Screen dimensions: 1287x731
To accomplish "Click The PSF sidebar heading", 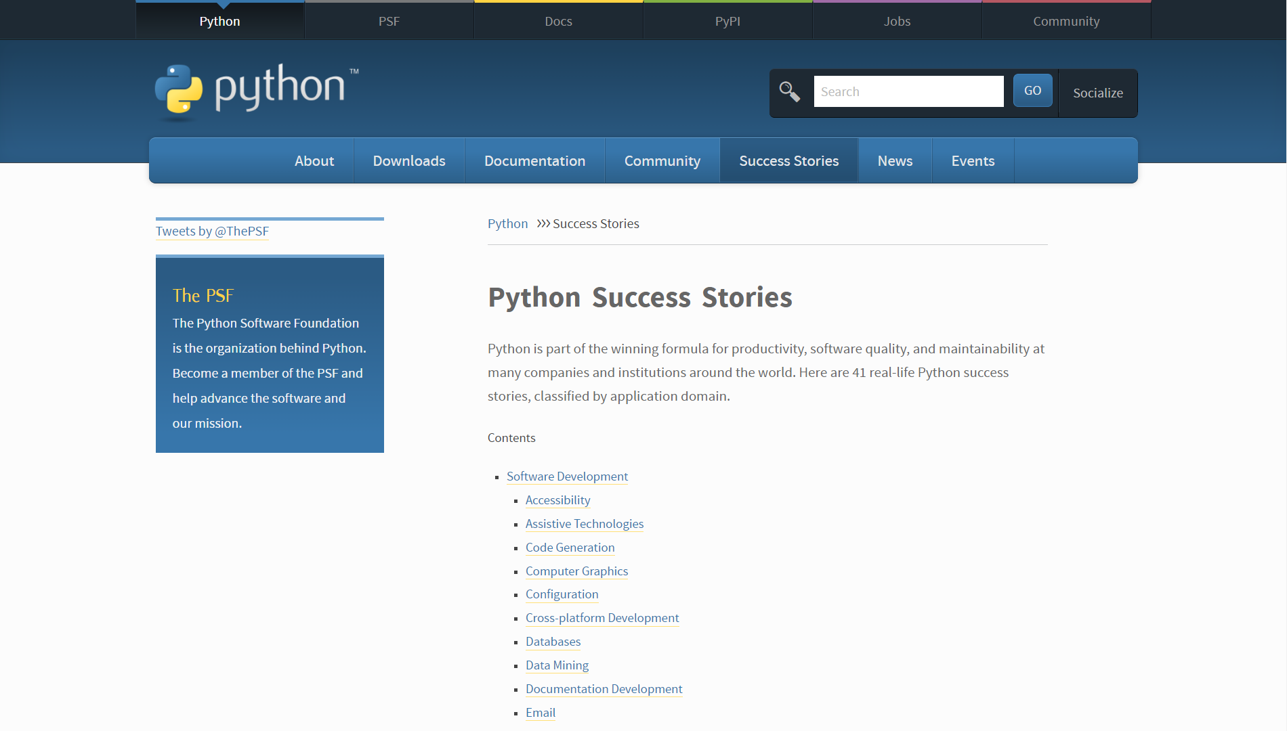I will (x=203, y=296).
